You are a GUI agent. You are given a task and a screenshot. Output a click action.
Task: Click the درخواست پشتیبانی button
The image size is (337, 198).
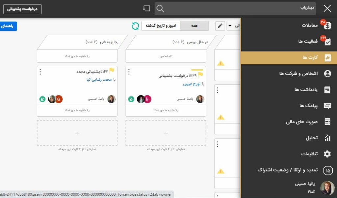tap(22, 9)
